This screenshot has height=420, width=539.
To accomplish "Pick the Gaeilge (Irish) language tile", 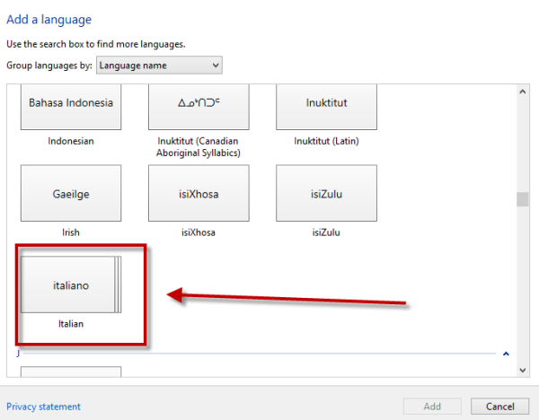I will [x=71, y=192].
